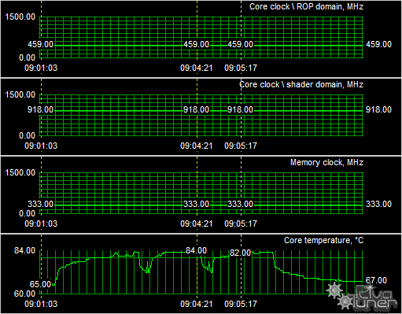
Task: Click the 09:01:03 timestamp under Core temperature graph
Action: tap(41, 304)
